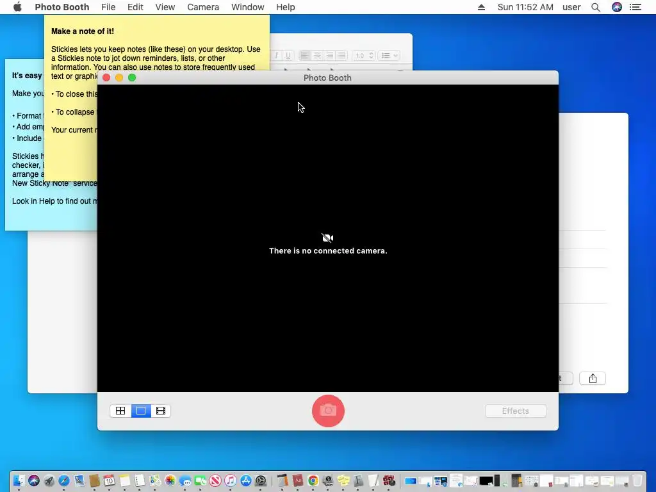656x492 pixels.
Task: Select the single still photo mode
Action: point(141,411)
